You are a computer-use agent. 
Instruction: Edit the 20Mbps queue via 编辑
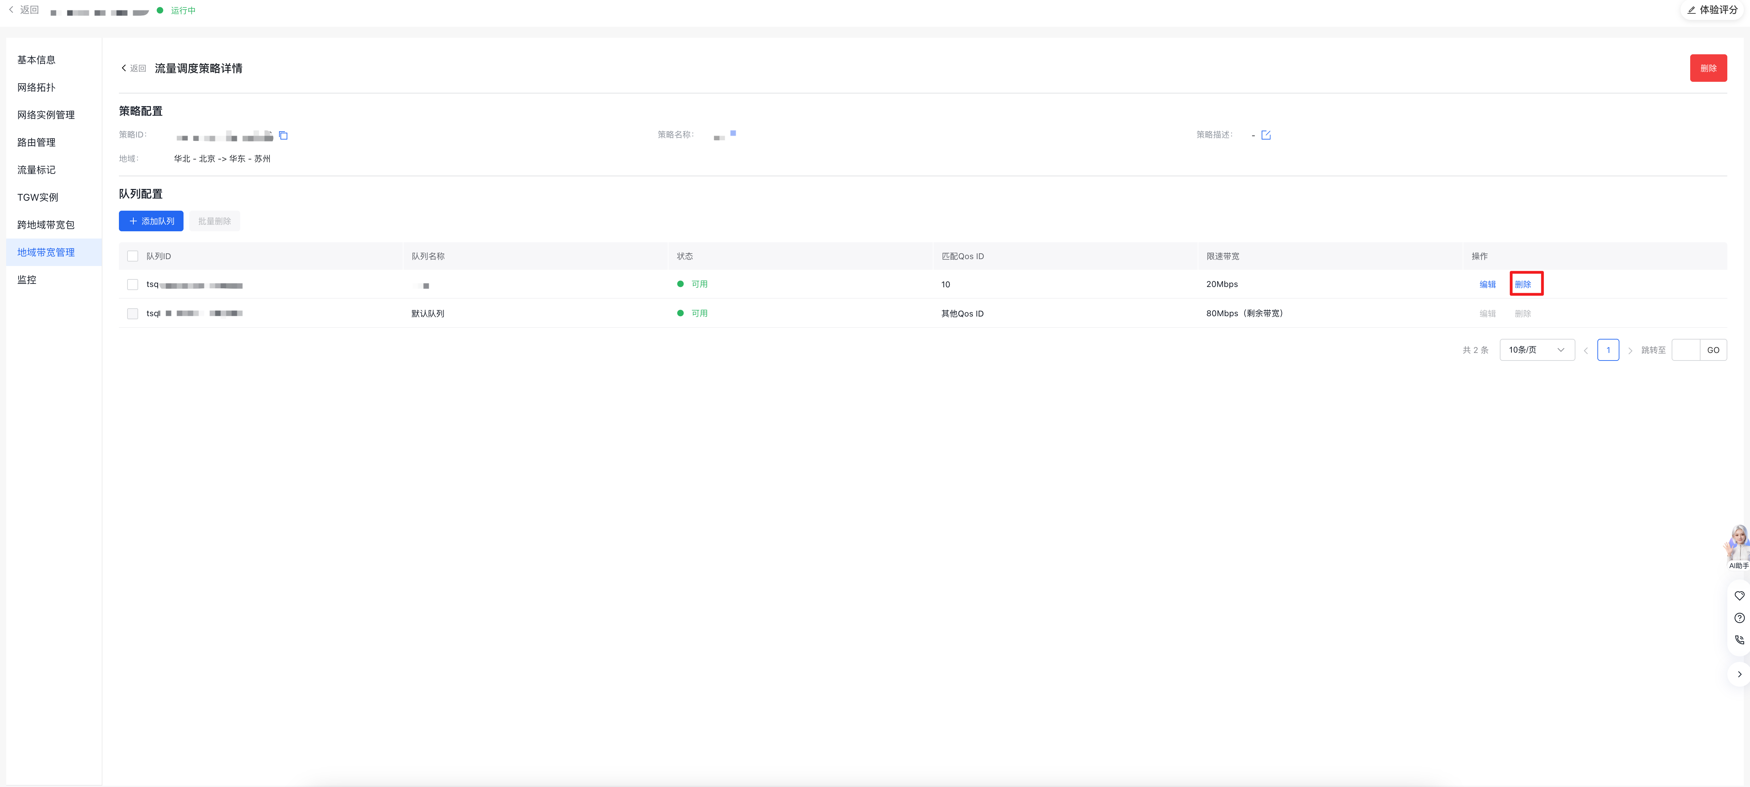pos(1487,285)
